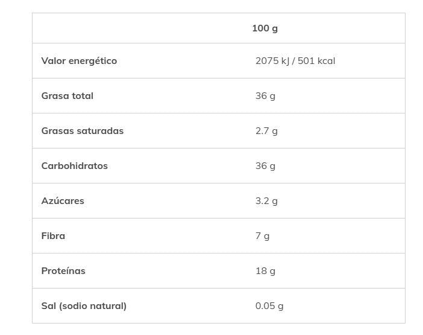Click the word "Sal" in the last row
This screenshot has width=423, height=335.
[x=48, y=306]
